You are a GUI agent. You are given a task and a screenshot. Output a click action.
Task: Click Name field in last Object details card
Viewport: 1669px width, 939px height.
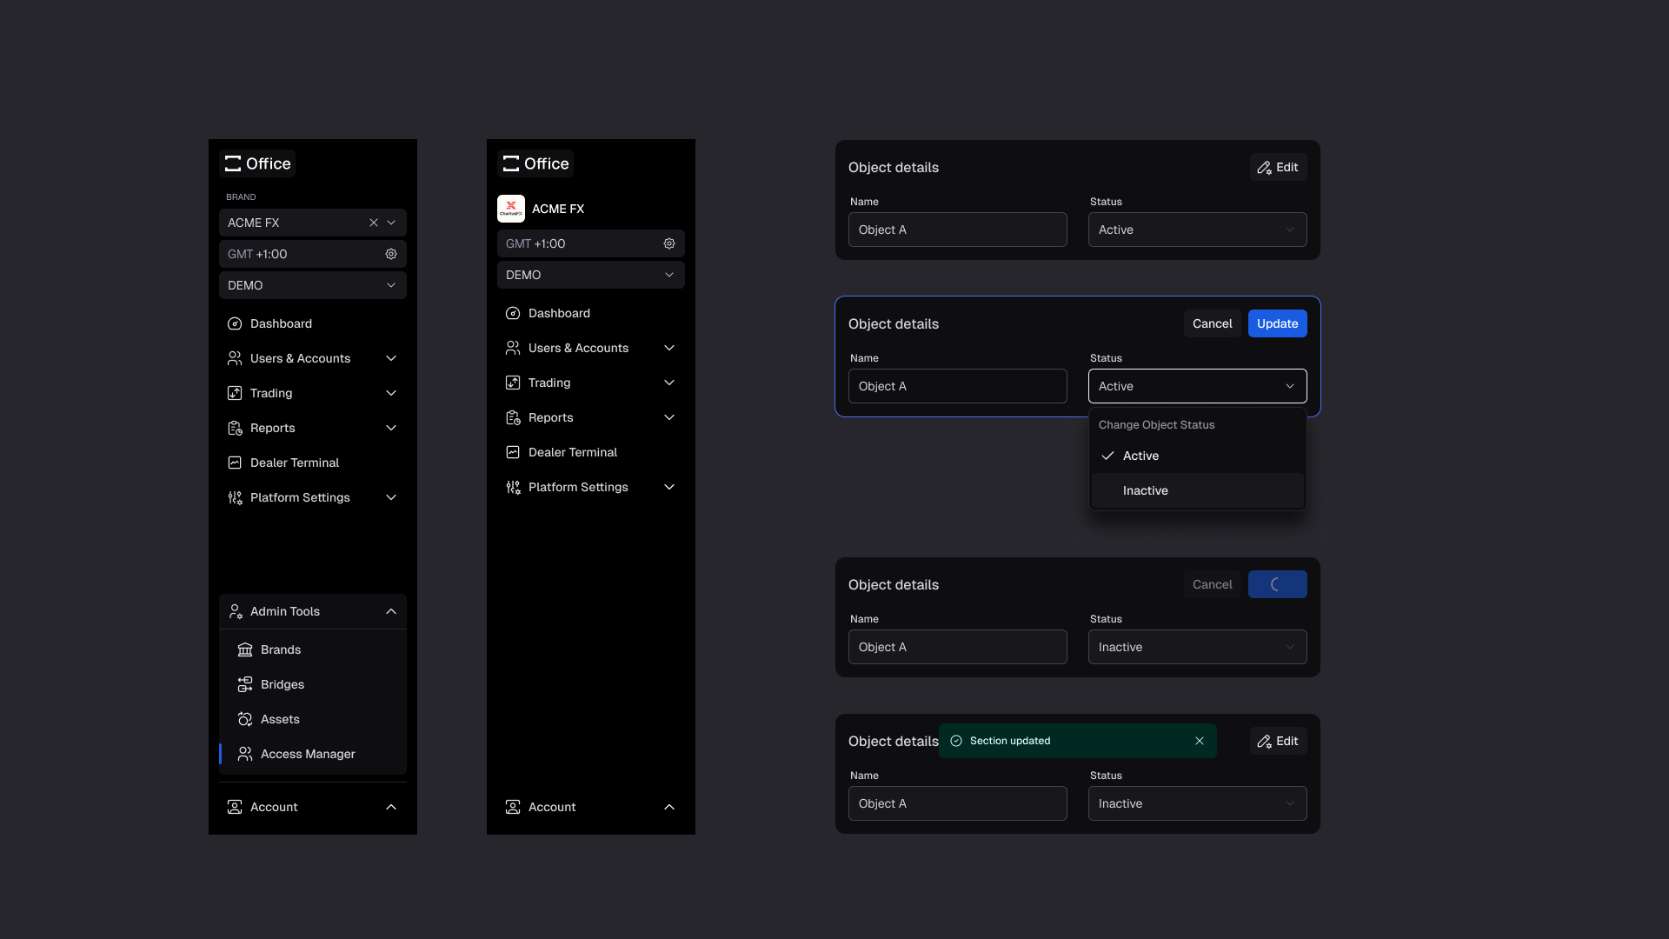tap(958, 803)
